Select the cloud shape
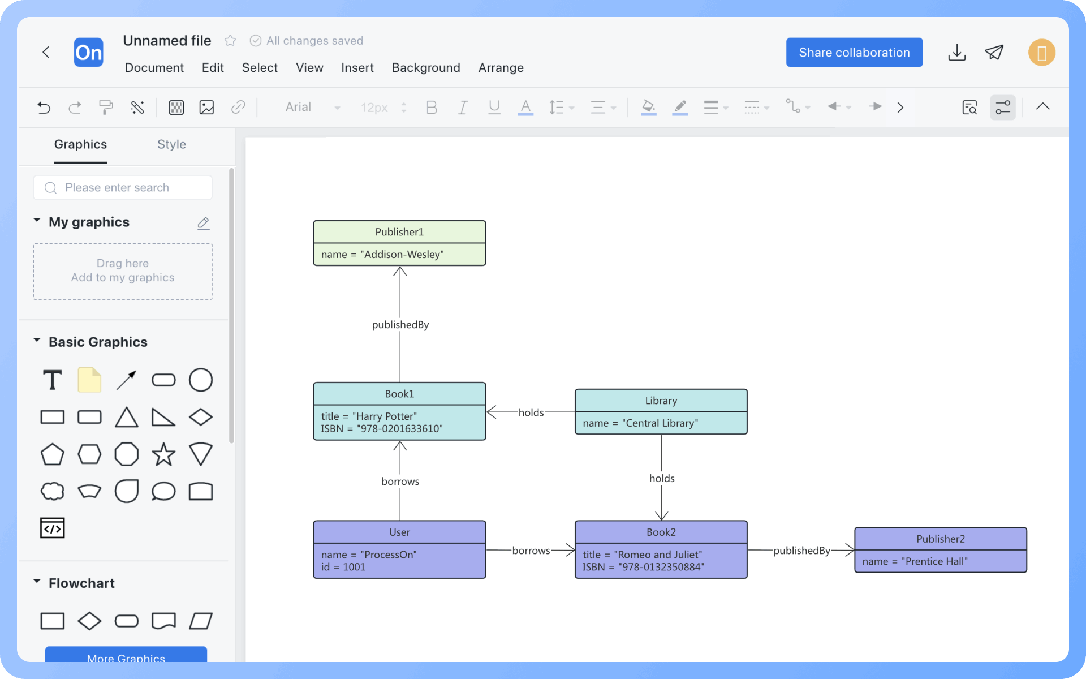Image resolution: width=1086 pixels, height=679 pixels. (x=53, y=491)
